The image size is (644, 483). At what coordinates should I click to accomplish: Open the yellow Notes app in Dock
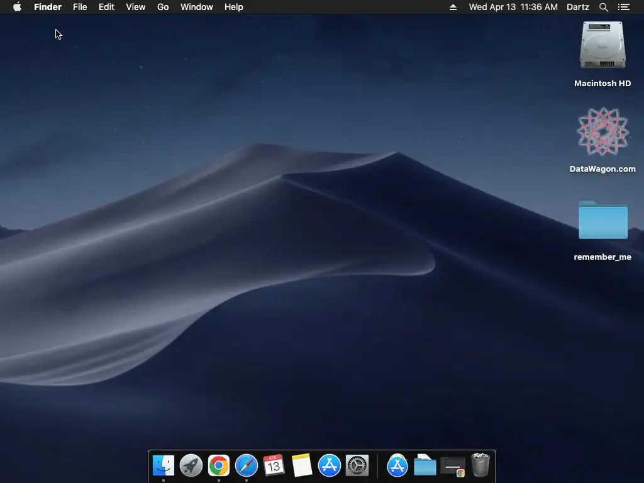click(301, 465)
